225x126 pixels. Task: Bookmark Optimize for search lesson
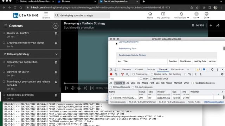[x=56, y=72]
